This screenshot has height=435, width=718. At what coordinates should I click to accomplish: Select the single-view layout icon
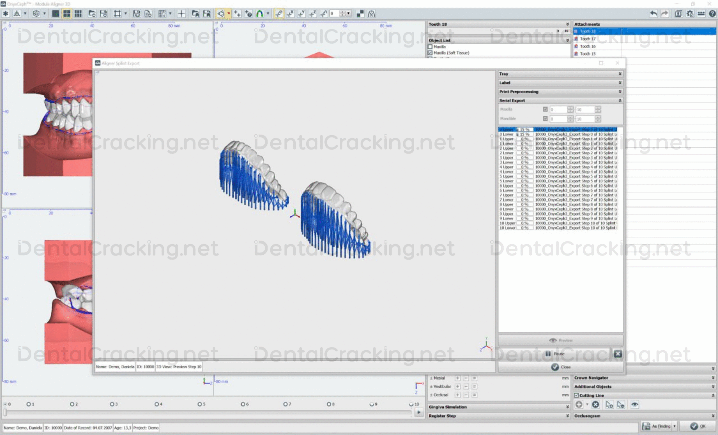point(55,14)
